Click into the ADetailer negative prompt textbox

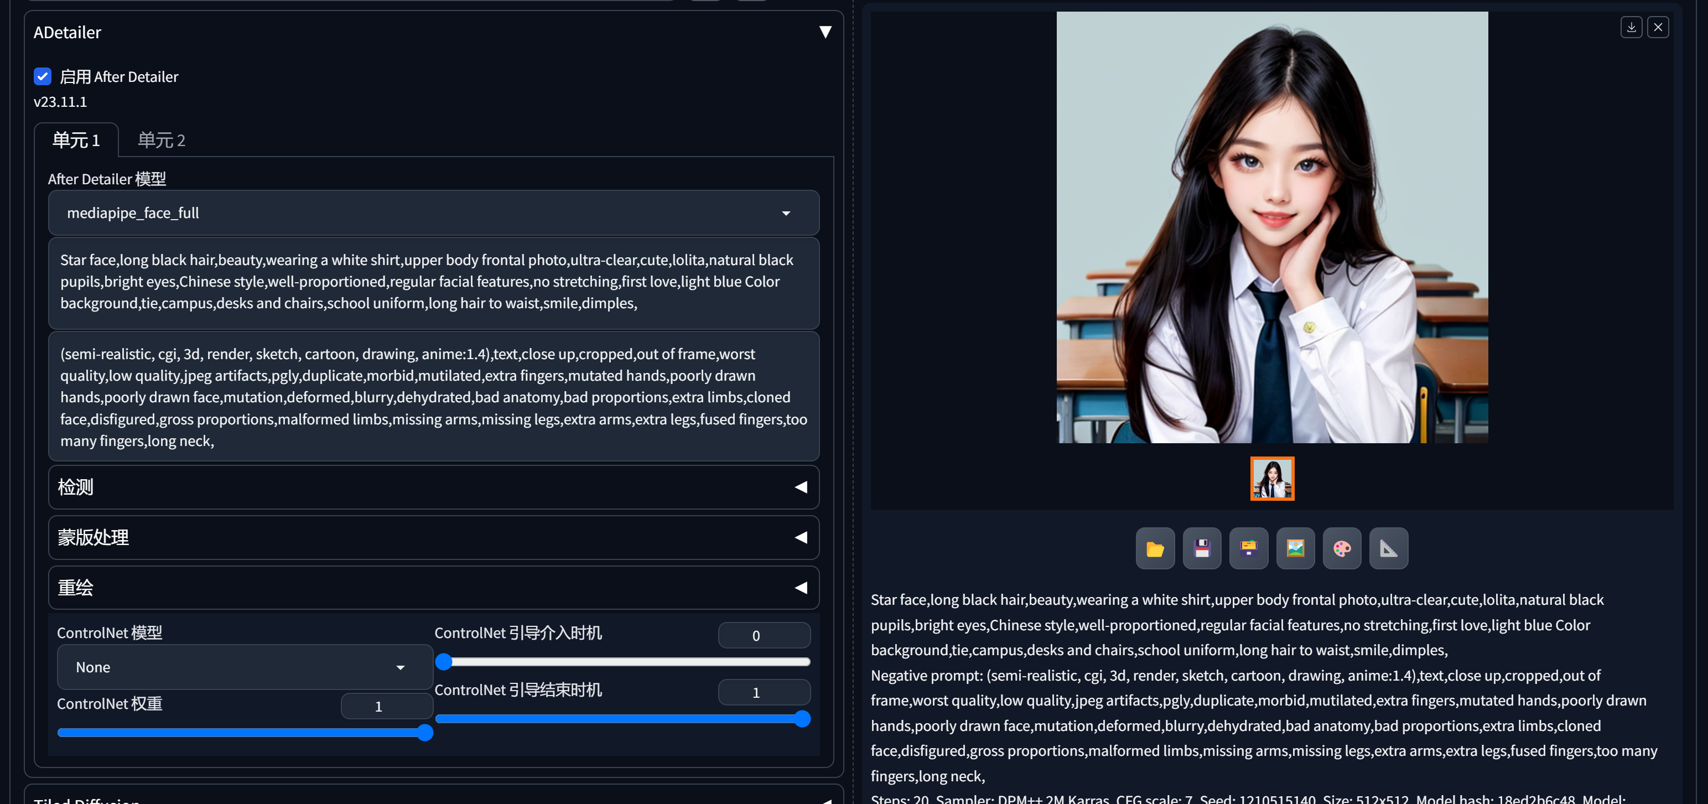433,397
